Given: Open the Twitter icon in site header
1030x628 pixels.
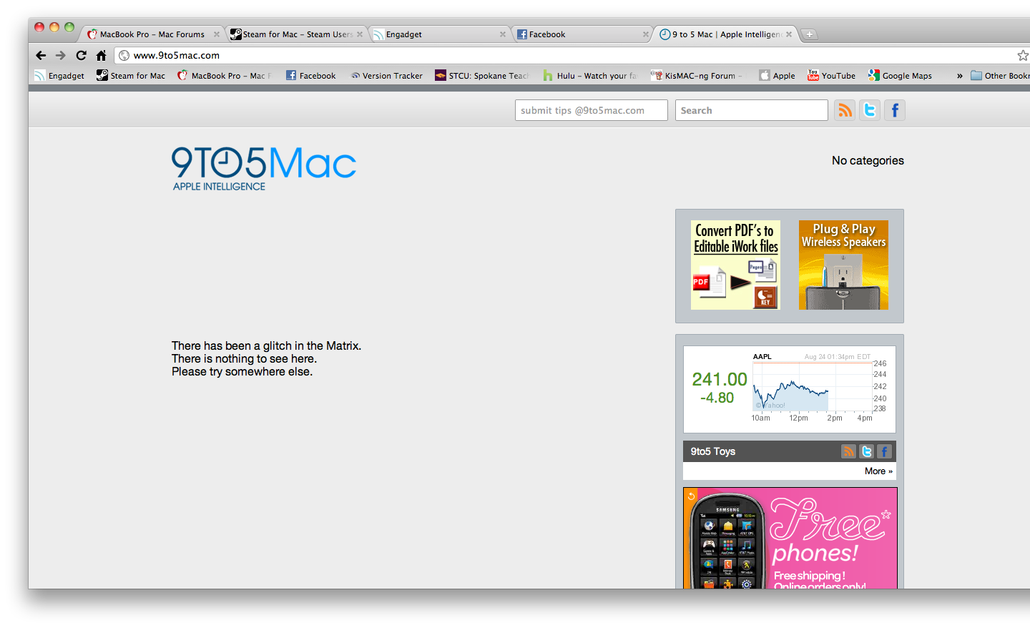Looking at the screenshot, I should [x=870, y=110].
